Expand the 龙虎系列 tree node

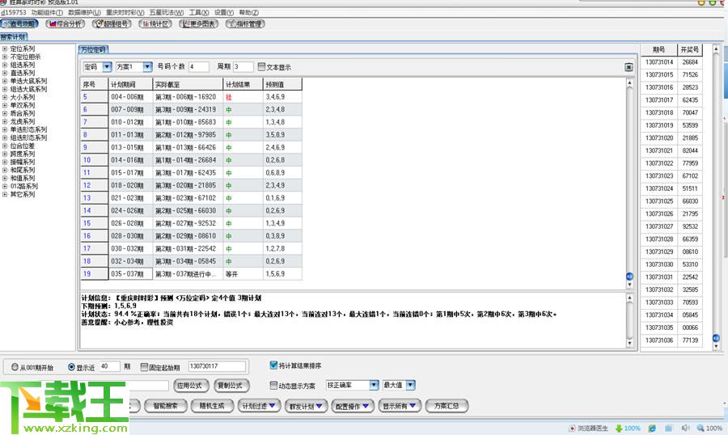point(5,121)
